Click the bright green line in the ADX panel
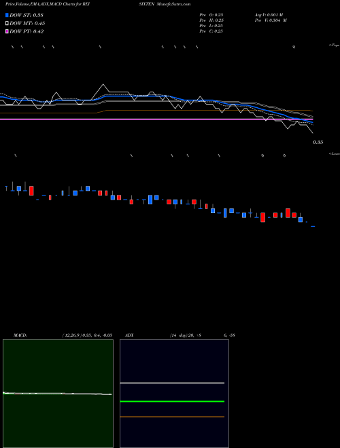This screenshot has width=340, height=448. click(172, 401)
